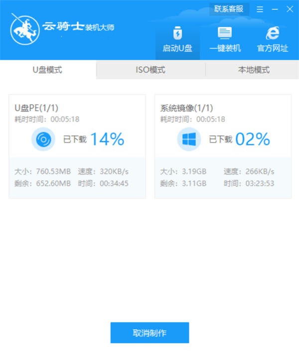Click 系统镜像 speed 266KB/s
The width and height of the screenshot is (299, 360).
[x=260, y=172]
